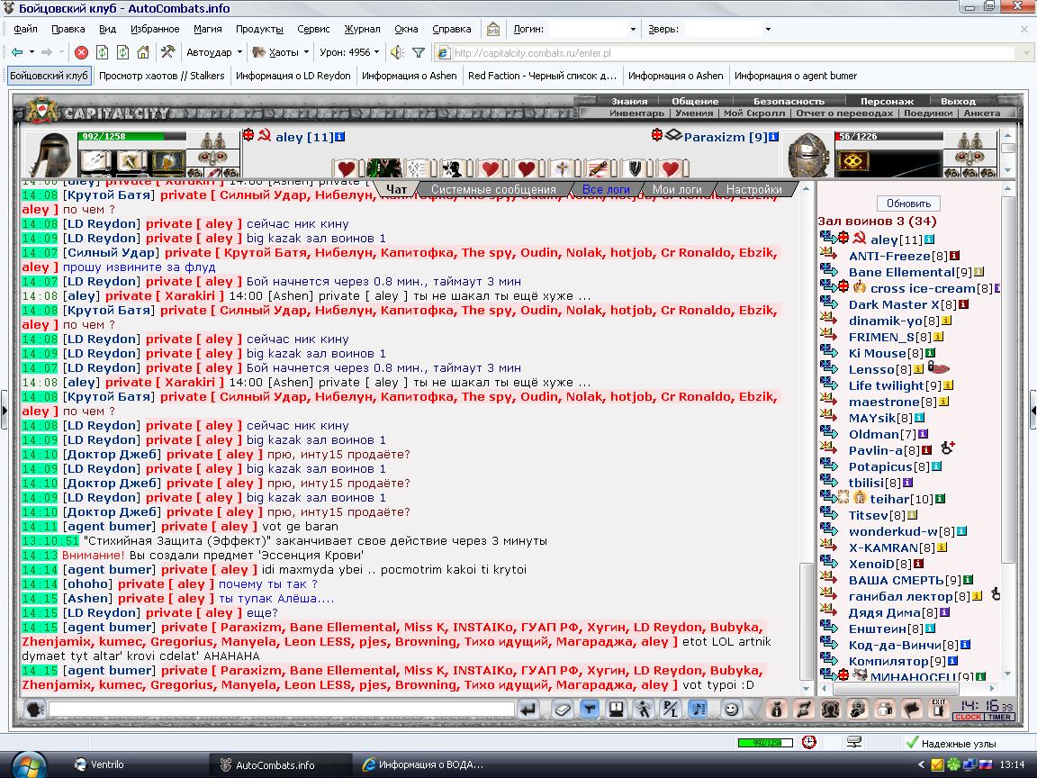Viewport: 1037px width, 778px height.
Task: Click the chat message input field
Action: pyautogui.click(x=281, y=710)
